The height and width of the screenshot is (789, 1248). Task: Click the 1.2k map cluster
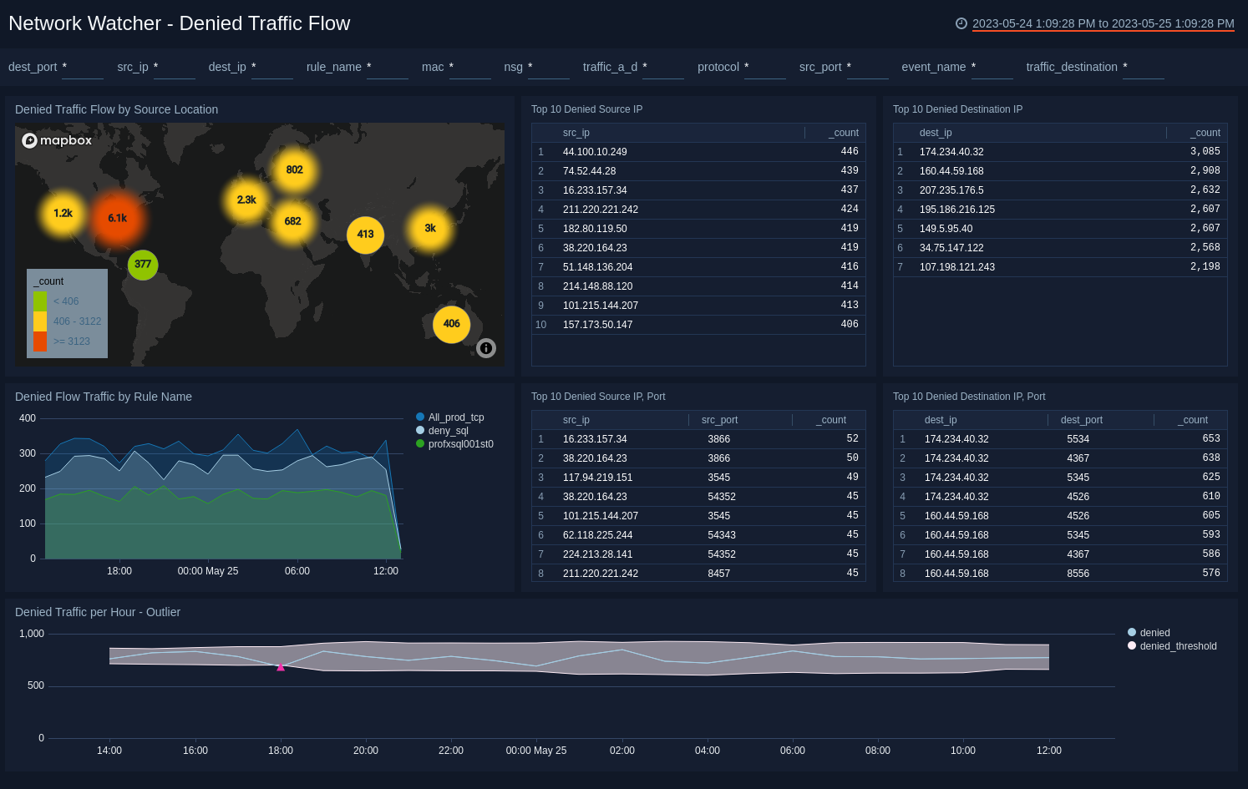[63, 213]
